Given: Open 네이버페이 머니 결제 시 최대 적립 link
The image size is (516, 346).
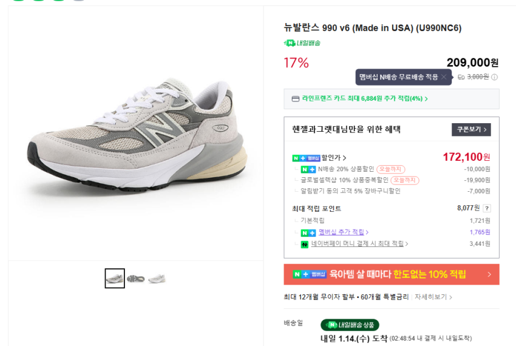Looking at the screenshot, I should pyautogui.click(x=359, y=244).
